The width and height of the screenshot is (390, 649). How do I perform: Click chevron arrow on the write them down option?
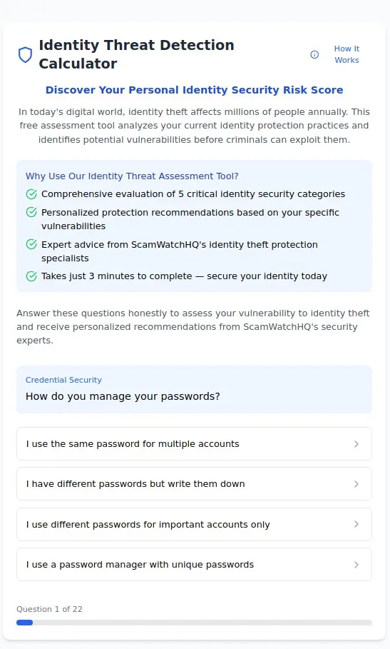(x=356, y=484)
